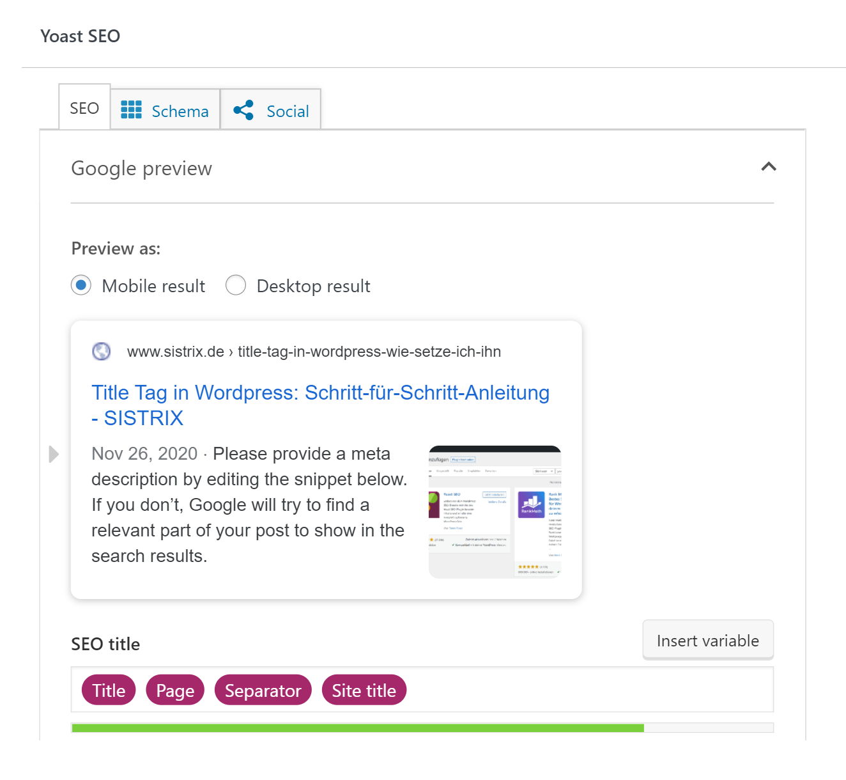Screen dimensions: 846x780
Task: Click the Social share icon
Action: [243, 110]
